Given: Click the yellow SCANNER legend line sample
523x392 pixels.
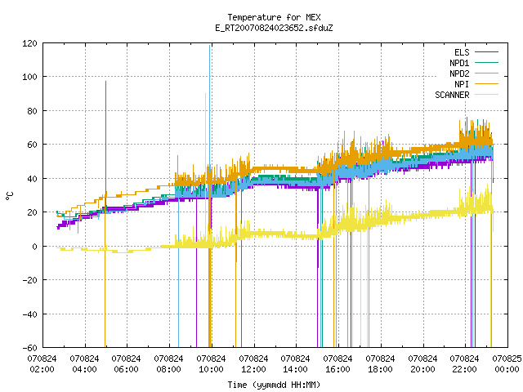Looking at the screenshot, I should tap(486, 95).
